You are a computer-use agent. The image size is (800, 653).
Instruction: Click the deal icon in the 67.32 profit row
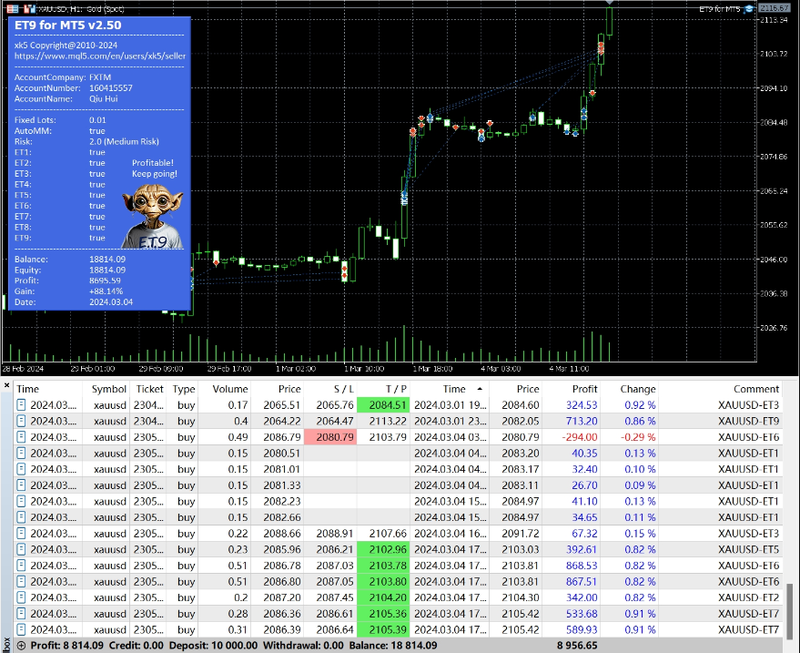coord(22,534)
